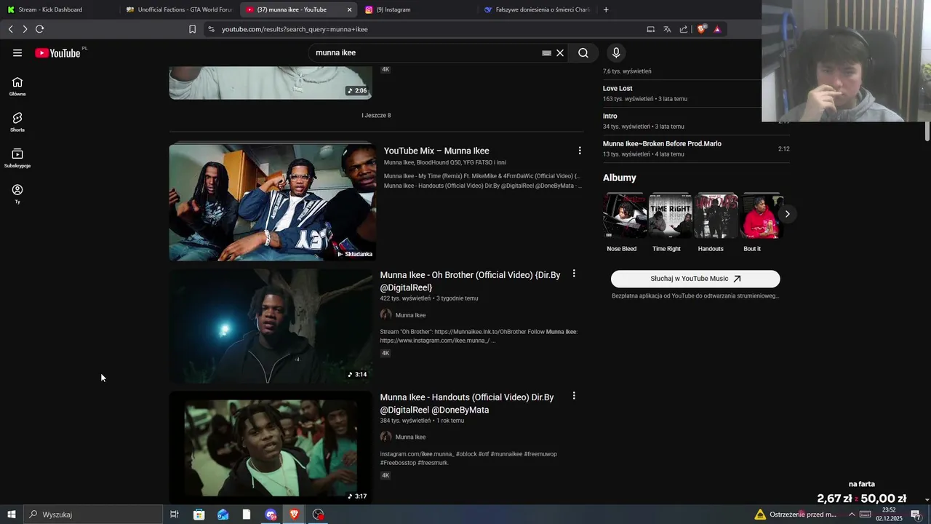
Task: Start voice search with microphone
Action: (616, 52)
